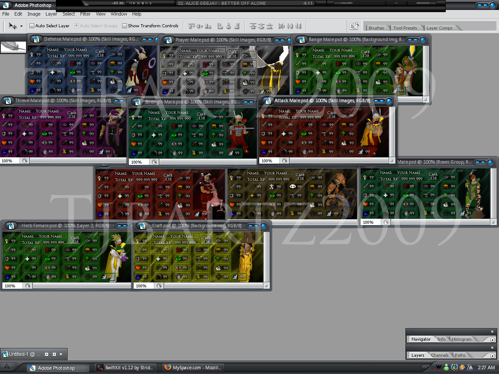
Task: Open status bar popup in Craft.psd window
Action: pos(159,286)
